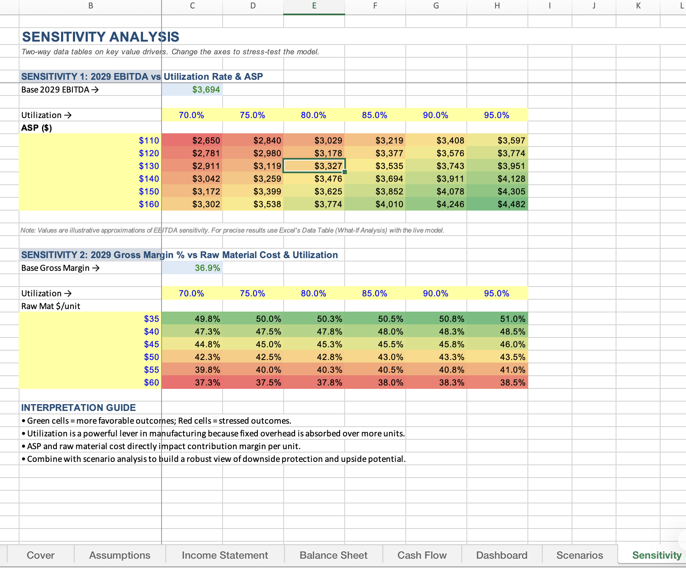The image size is (686, 568).
Task: Select column G via its header
Action: click(x=436, y=6)
